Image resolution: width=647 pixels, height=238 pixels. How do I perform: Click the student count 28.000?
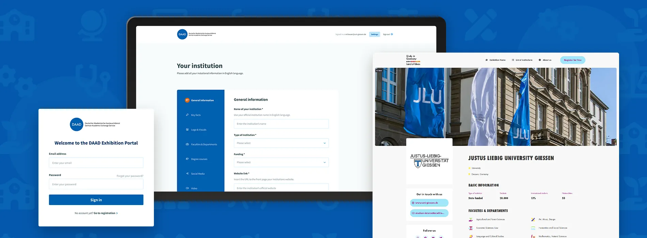tap(504, 198)
